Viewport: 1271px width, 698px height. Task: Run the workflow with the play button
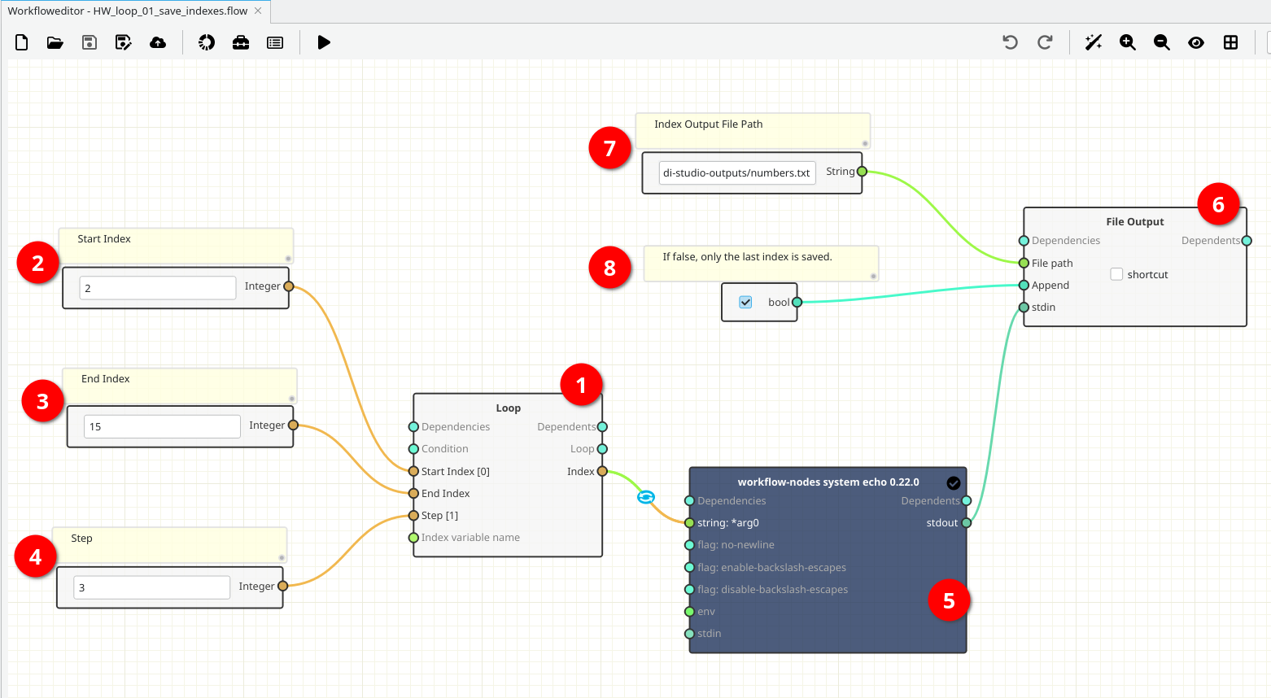(x=324, y=42)
